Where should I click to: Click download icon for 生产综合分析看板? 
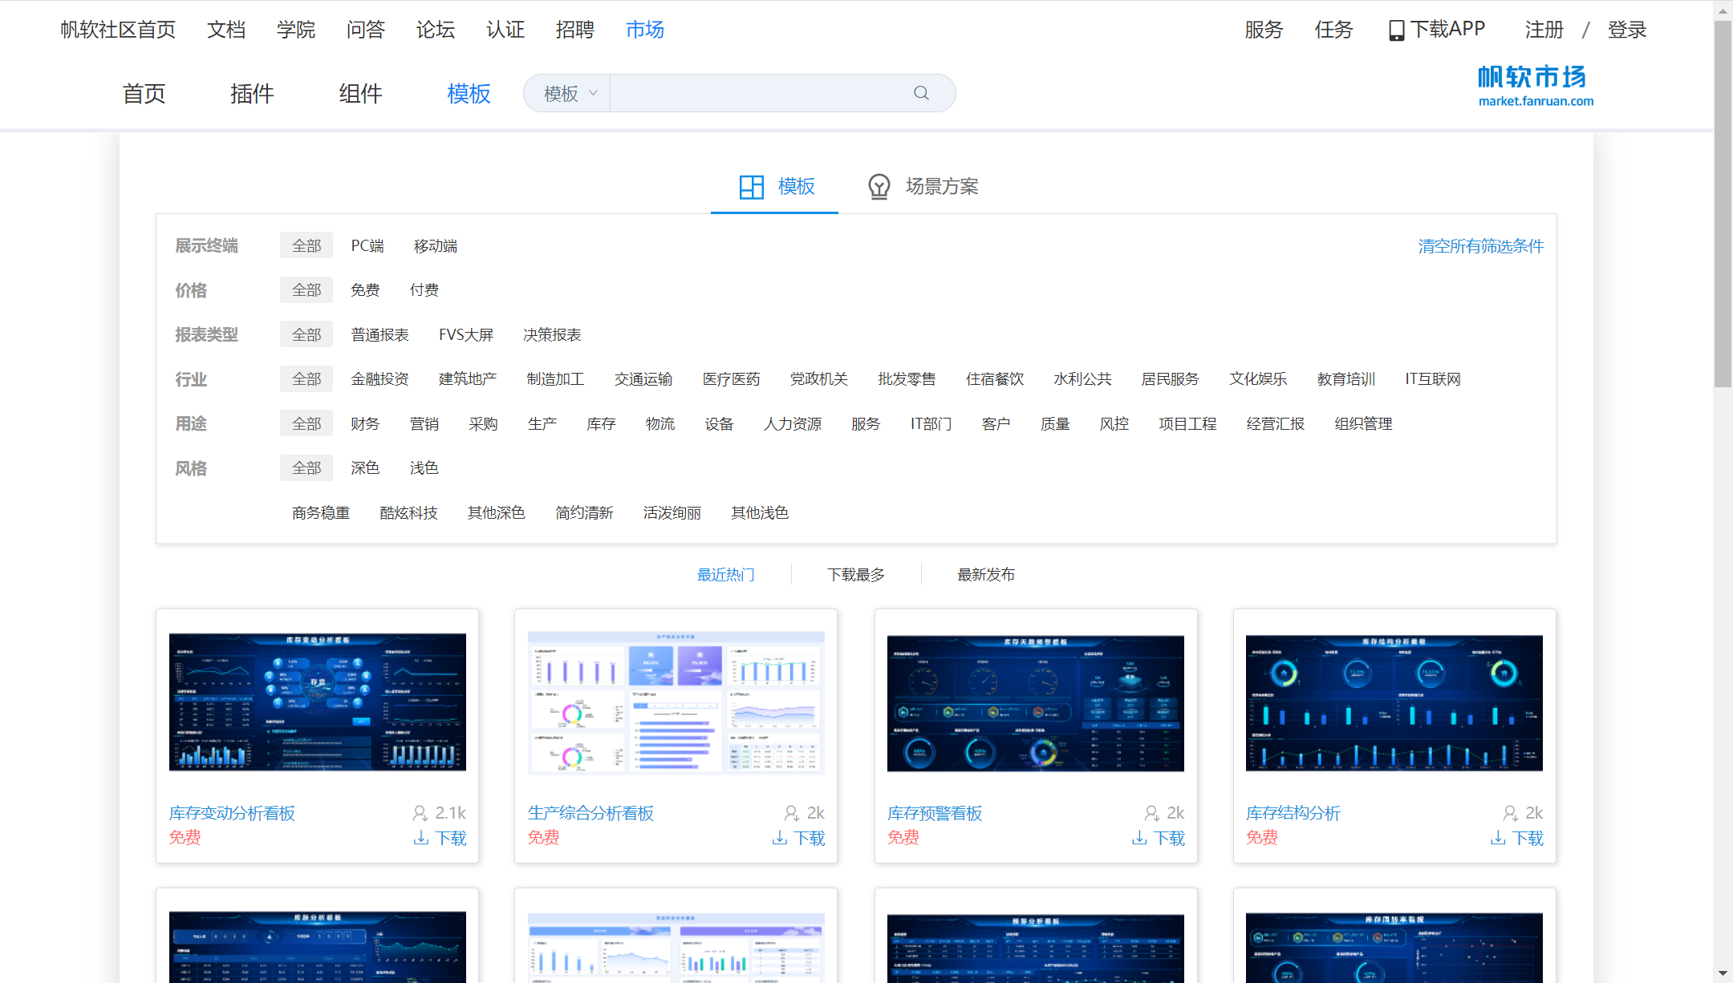pos(779,838)
